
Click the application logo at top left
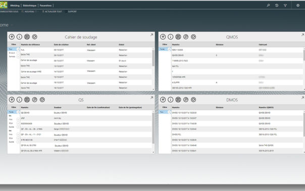4,5
